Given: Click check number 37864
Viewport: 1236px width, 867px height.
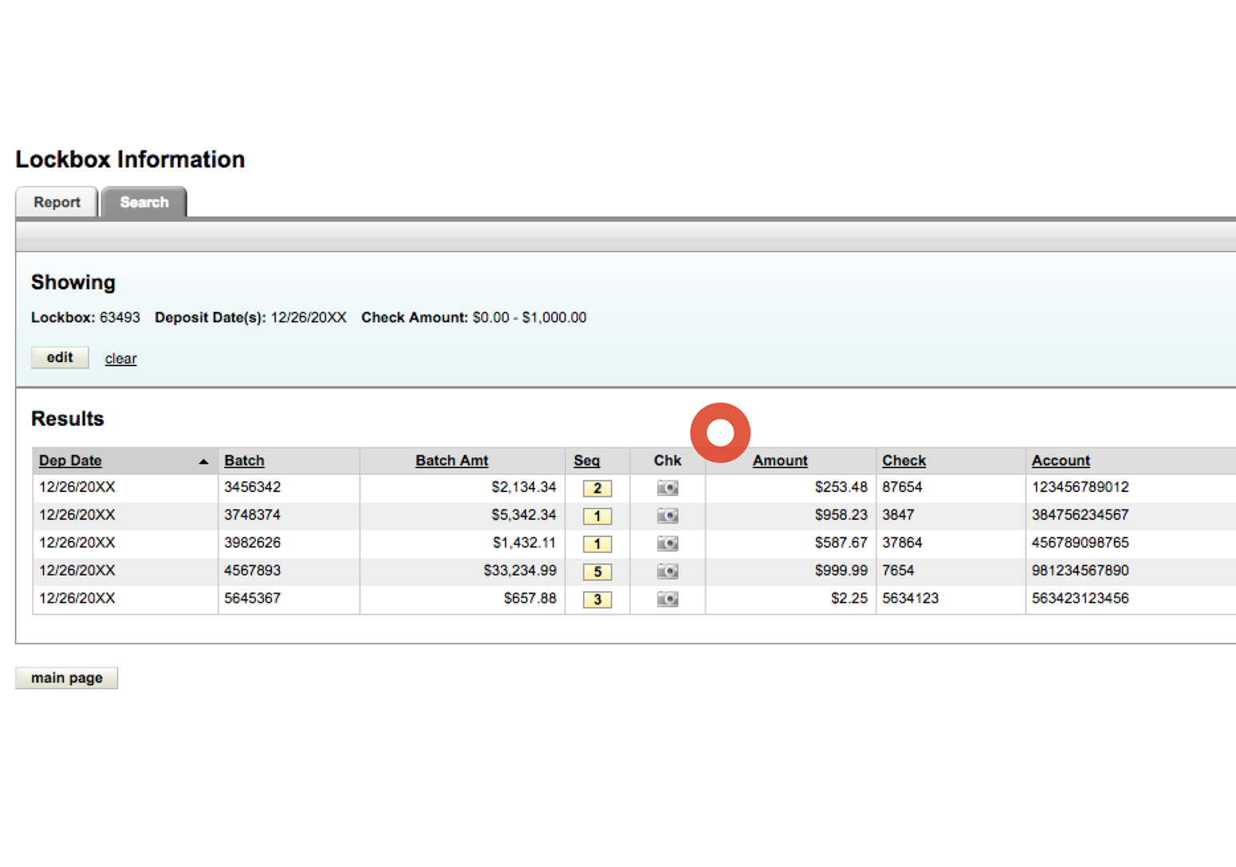Looking at the screenshot, I should (902, 543).
